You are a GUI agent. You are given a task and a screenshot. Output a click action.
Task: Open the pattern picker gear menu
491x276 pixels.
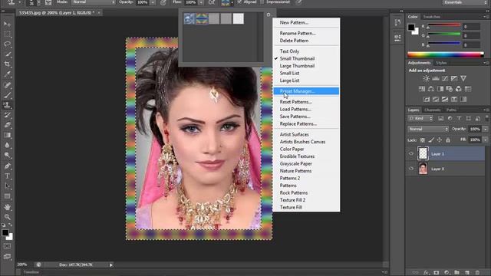[269, 15]
